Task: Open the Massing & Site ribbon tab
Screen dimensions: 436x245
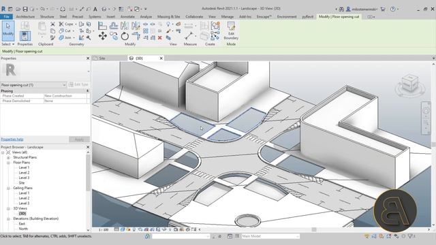Action: point(168,16)
